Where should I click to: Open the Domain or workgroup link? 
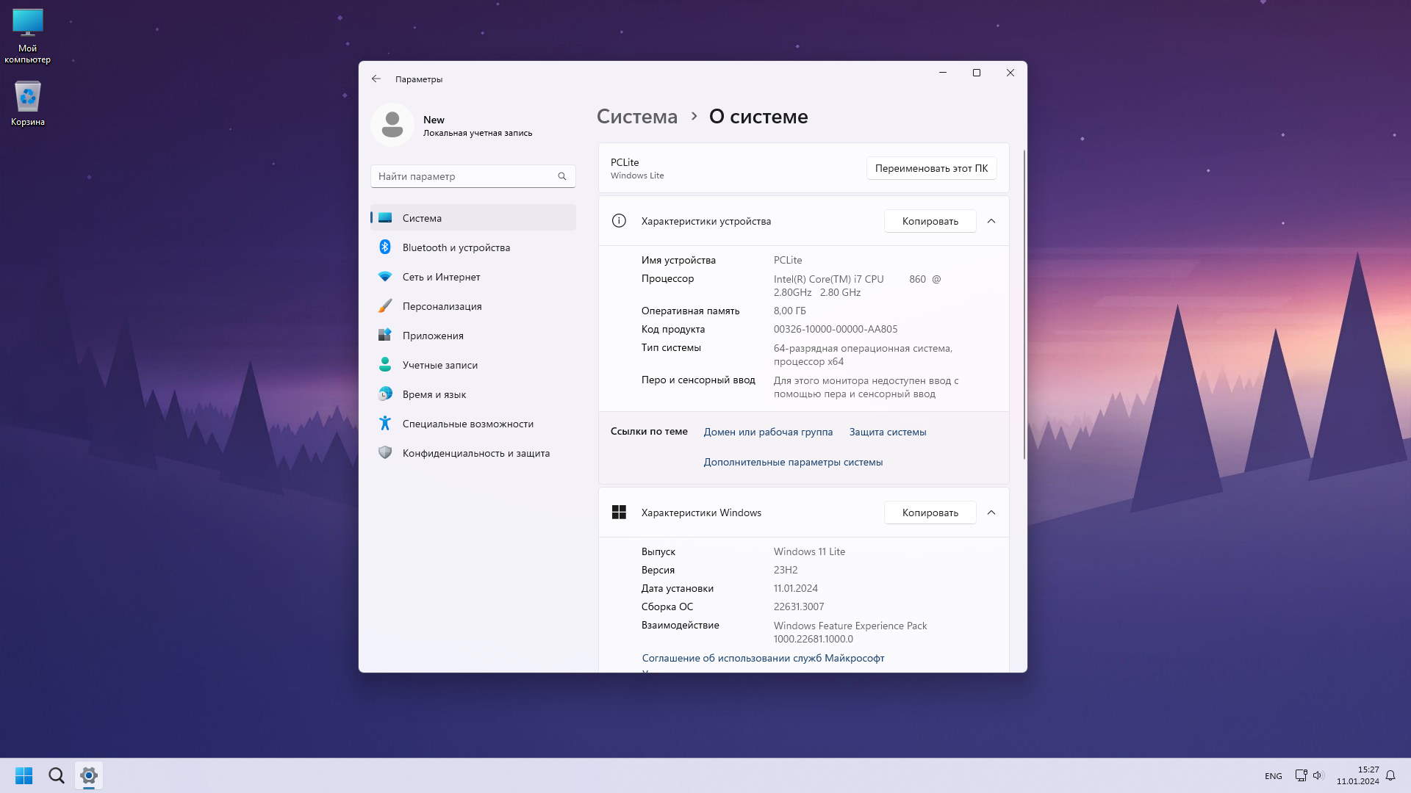pos(768,432)
